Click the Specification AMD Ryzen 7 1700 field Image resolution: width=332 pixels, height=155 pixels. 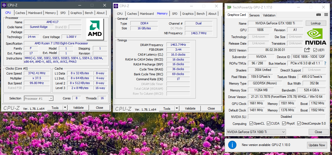pyautogui.click(x=65, y=43)
